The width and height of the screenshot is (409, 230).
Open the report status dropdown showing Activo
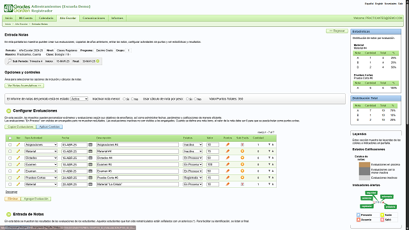(x=79, y=99)
